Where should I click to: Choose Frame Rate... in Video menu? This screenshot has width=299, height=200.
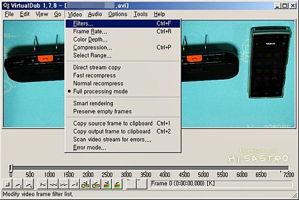point(123,32)
